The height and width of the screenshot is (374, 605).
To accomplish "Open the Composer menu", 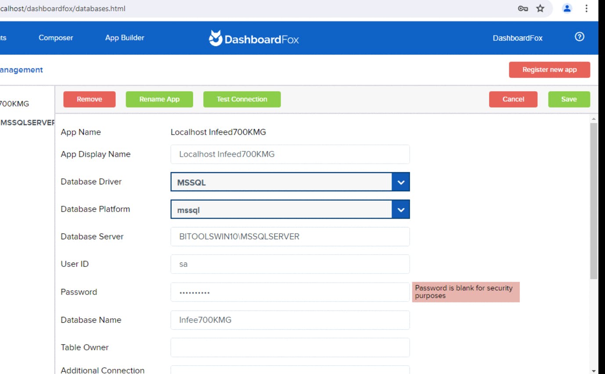I will (x=56, y=38).
